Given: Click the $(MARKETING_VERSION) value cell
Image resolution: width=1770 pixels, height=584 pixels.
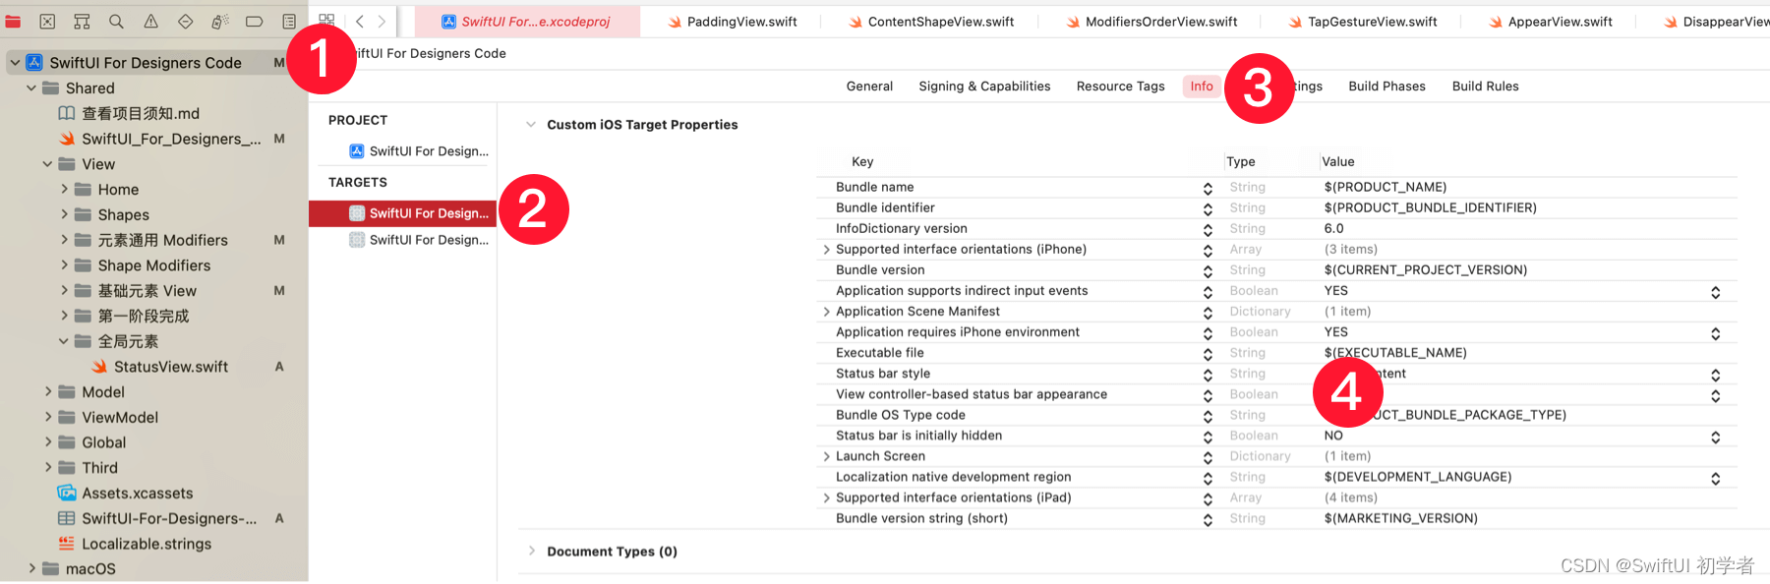Looking at the screenshot, I should click(1400, 519).
